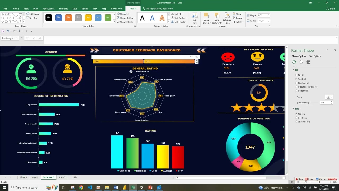Open the Edit Shape dropdown
The width and height of the screenshot is (339, 191).
coord(33,14)
